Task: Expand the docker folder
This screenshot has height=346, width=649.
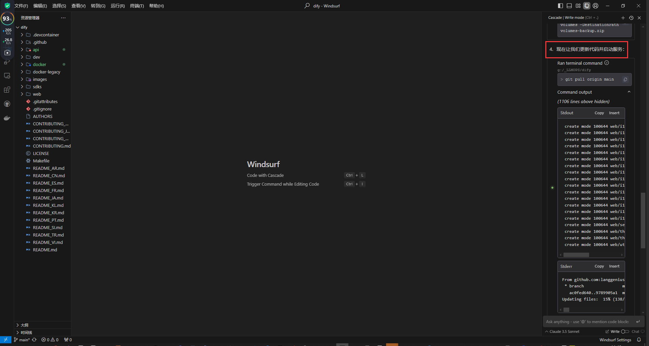Action: tap(39, 64)
